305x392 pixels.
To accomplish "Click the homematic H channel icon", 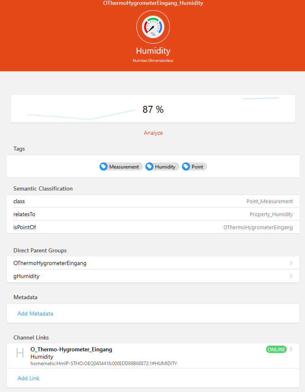I will click(x=20, y=353).
